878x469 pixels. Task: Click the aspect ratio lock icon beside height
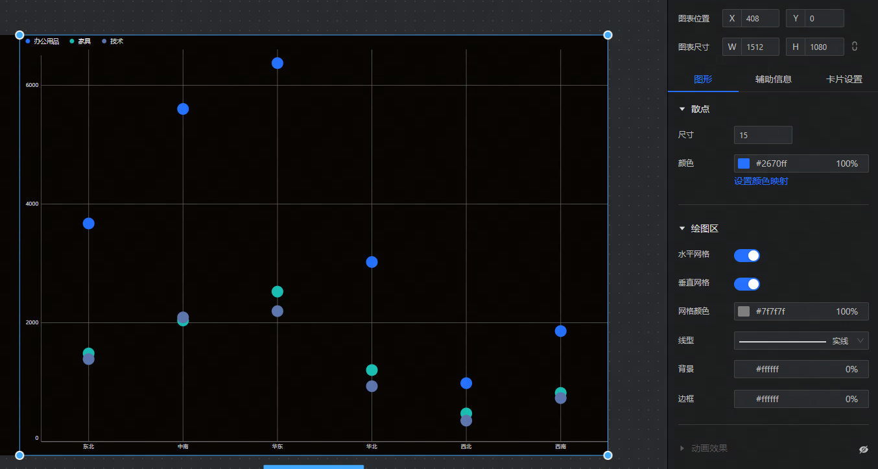pos(855,47)
